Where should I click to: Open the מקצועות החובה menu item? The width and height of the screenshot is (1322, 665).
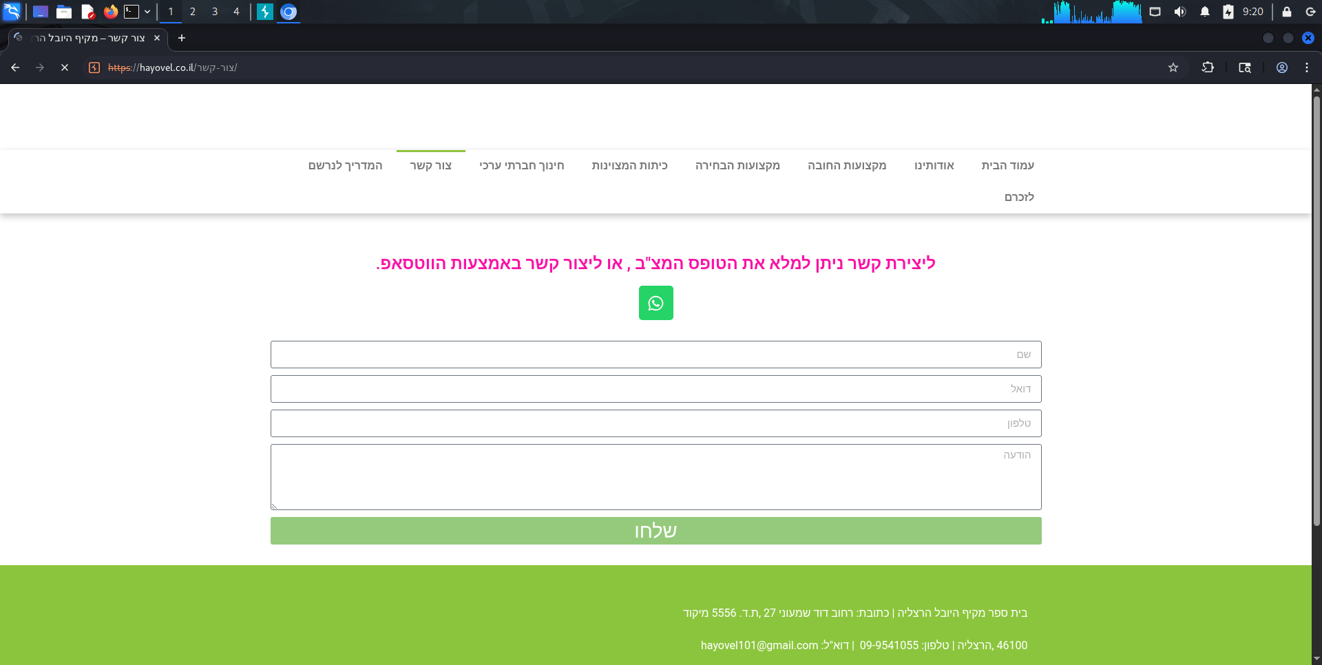(x=847, y=165)
